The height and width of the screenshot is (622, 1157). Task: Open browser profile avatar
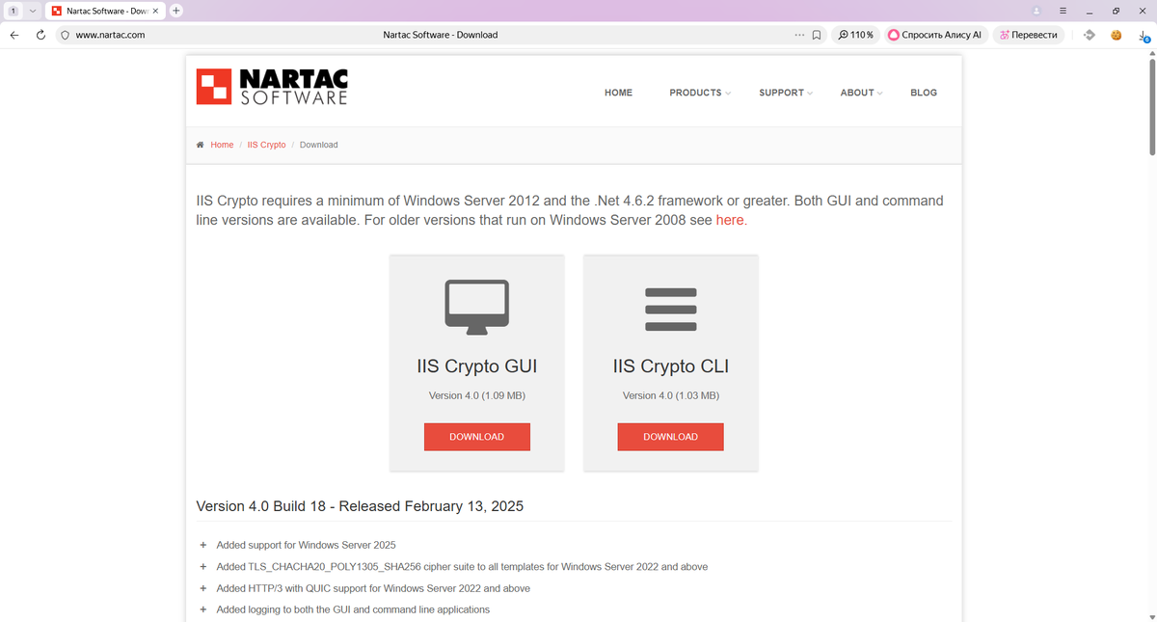1036,11
